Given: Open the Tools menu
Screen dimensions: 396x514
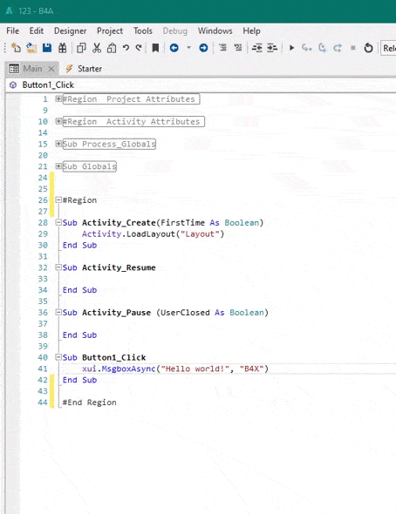Looking at the screenshot, I should click(x=143, y=30).
